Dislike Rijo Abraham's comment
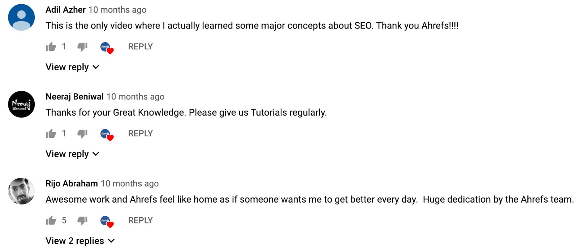 pos(82,220)
